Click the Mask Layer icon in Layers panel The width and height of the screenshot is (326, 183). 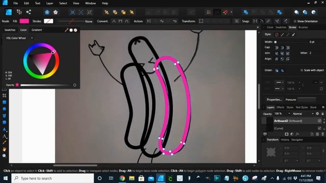(286, 134)
